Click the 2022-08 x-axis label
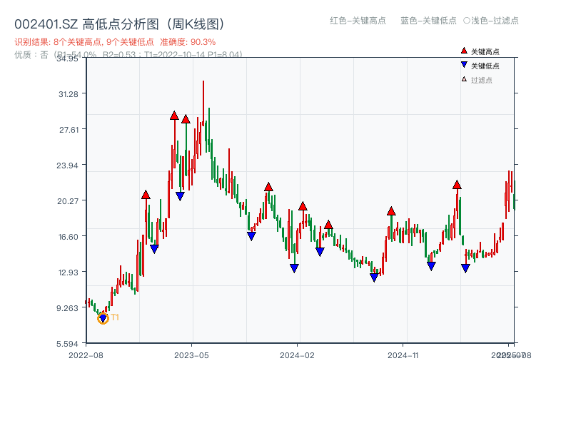Viewport: 571px width, 428px height. pyautogui.click(x=86, y=355)
